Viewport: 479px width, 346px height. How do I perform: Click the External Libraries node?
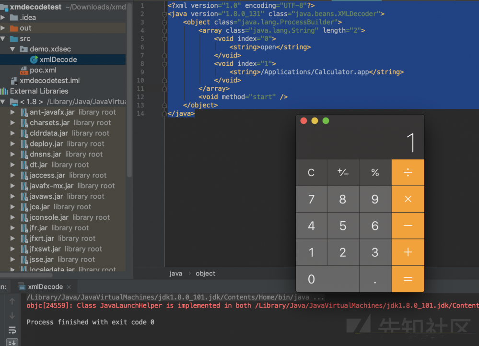[x=39, y=91]
